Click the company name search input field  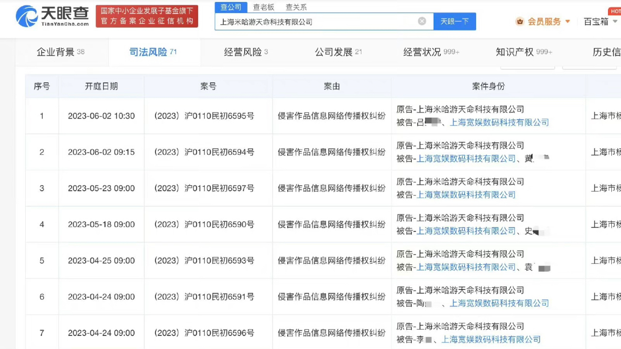click(315, 22)
